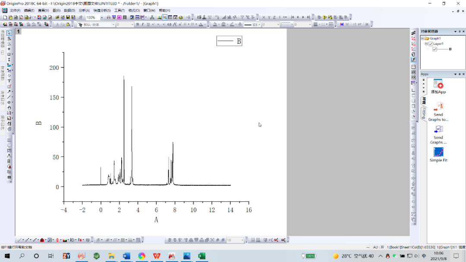Collapse the Layer1 tree node

coord(426,44)
